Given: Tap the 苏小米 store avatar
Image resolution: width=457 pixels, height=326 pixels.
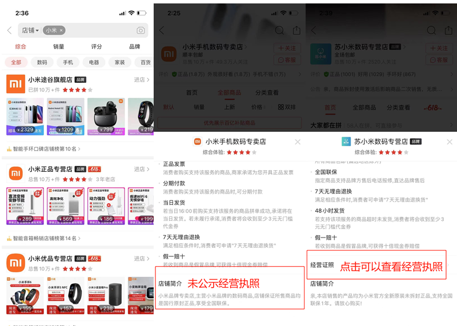Looking at the screenshot, I should pyautogui.click(x=320, y=54).
